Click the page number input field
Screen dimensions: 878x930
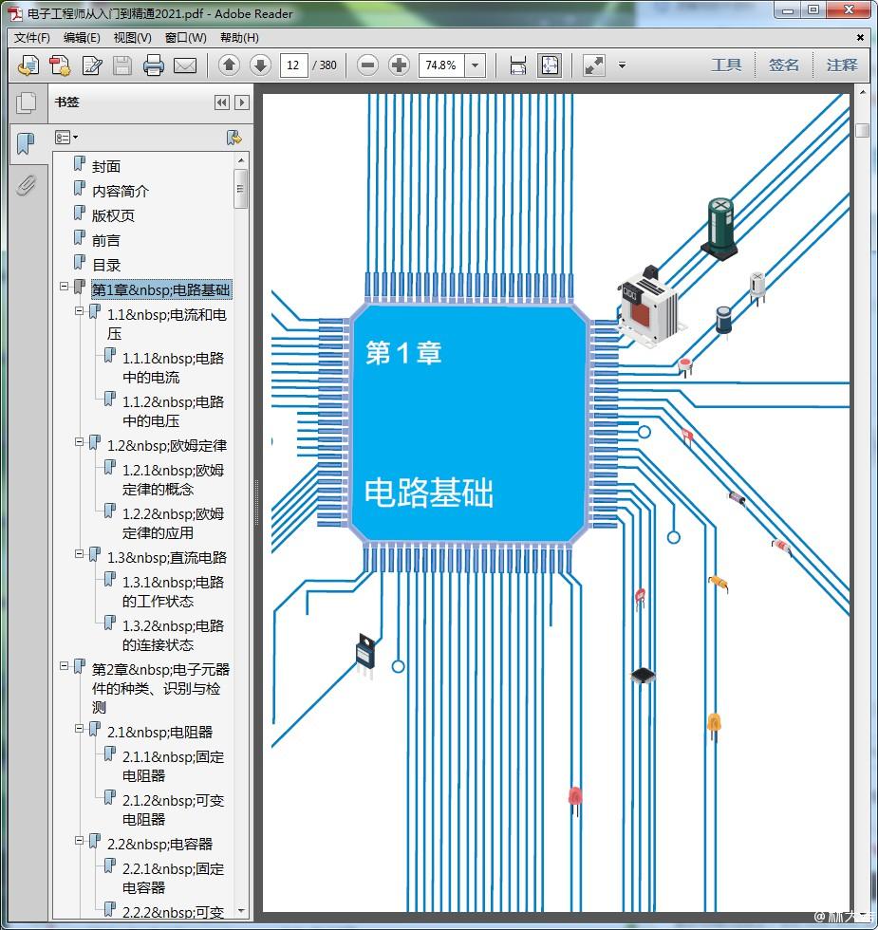293,65
